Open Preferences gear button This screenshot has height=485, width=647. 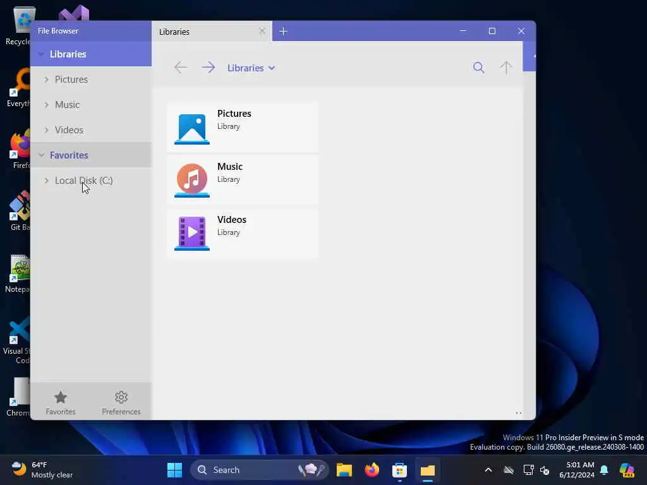[121, 402]
